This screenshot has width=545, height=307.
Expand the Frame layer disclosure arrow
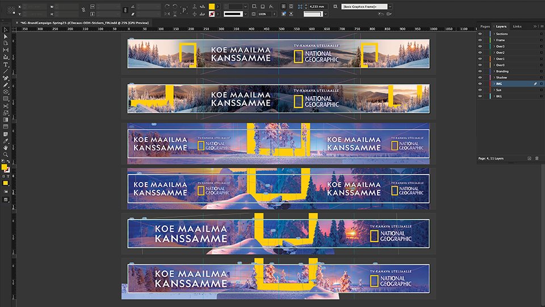coord(494,40)
